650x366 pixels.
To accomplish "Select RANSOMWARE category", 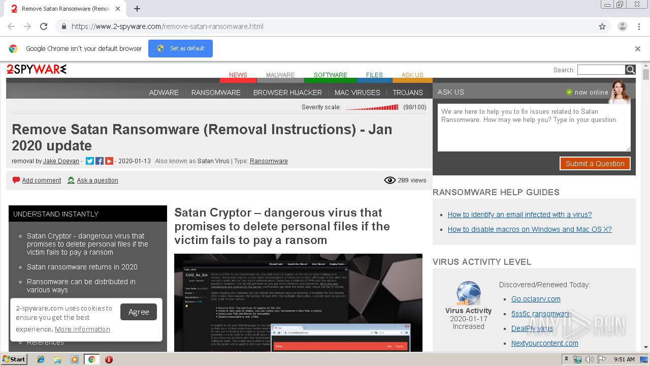I will 216,93.
